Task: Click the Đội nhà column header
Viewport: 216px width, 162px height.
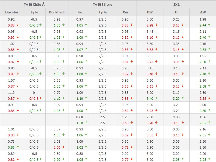Action: pyautogui.click(x=11, y=12)
